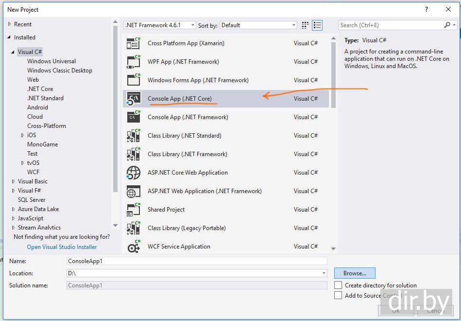This screenshot has width=461, height=321.
Task: Expand the Recent node
Action: pyautogui.click(x=9, y=24)
